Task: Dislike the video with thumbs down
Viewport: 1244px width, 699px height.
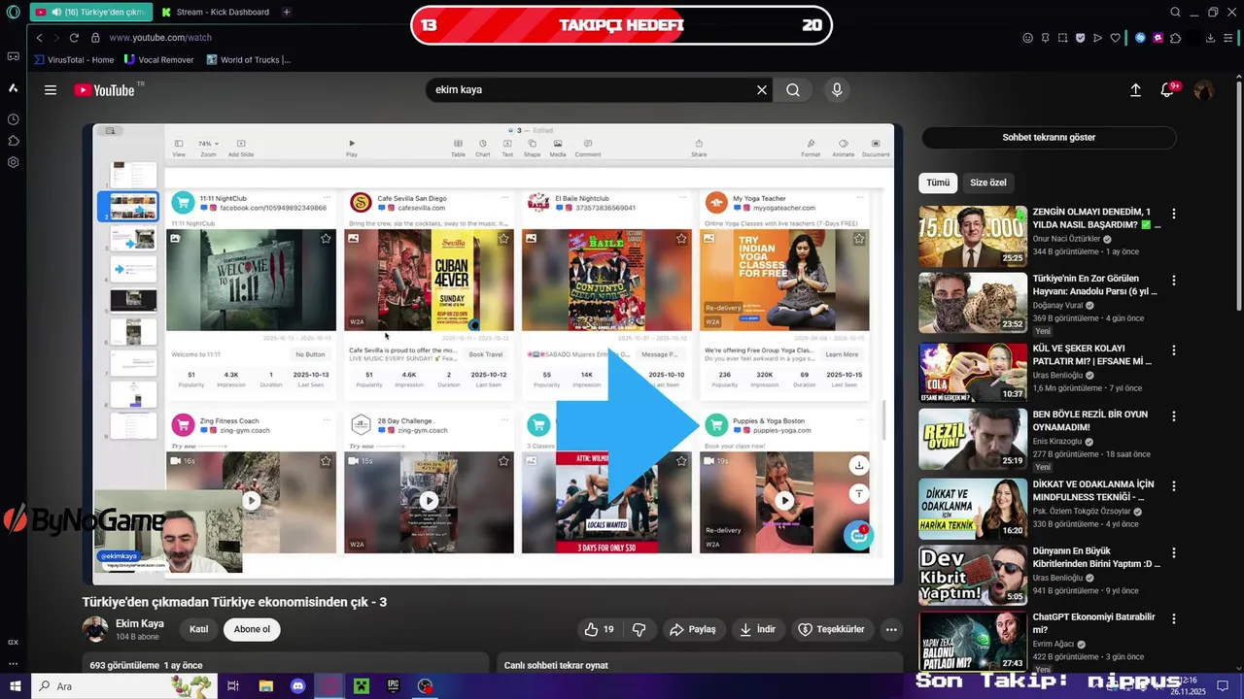Action: pyautogui.click(x=639, y=629)
